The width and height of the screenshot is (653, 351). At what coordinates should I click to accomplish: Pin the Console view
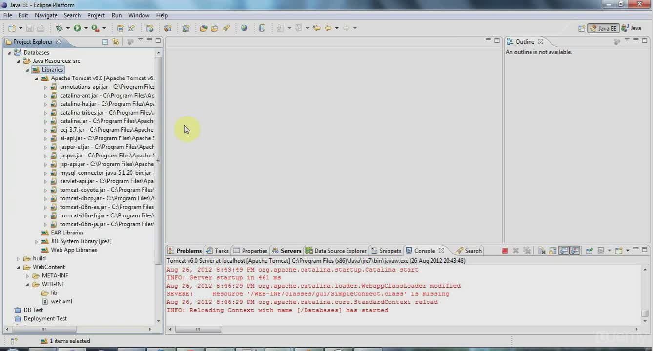[590, 251]
